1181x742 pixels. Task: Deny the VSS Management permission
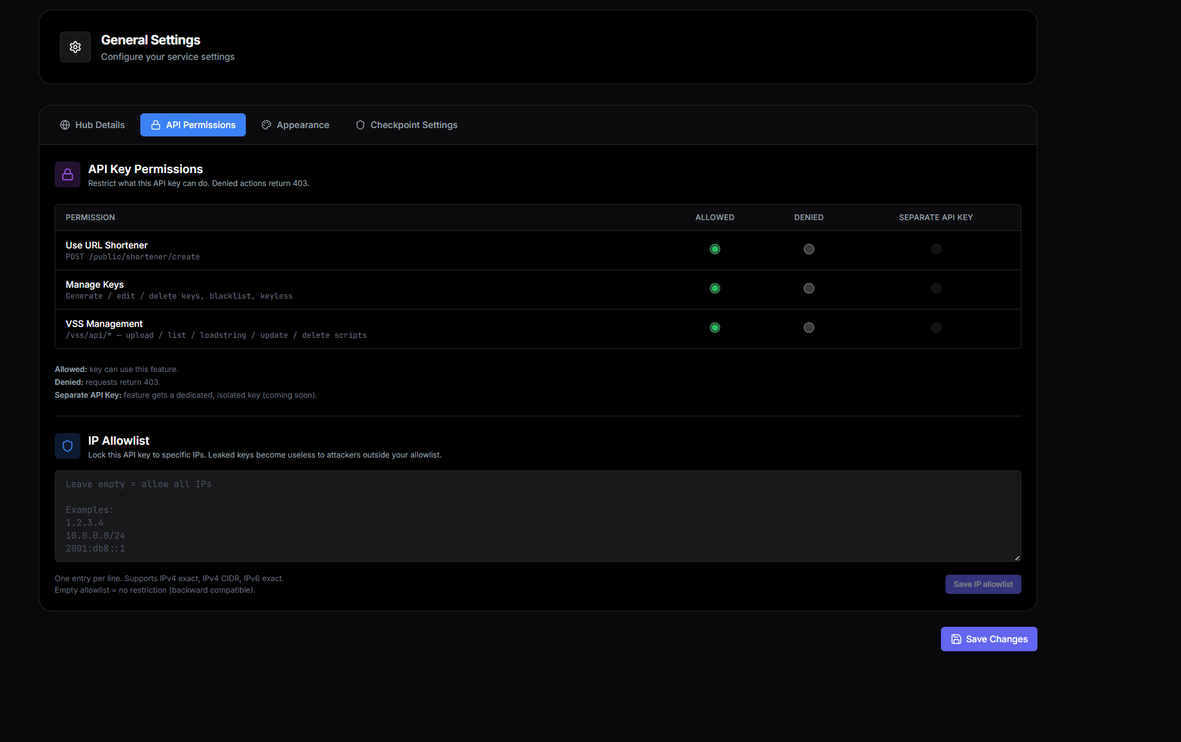(809, 328)
